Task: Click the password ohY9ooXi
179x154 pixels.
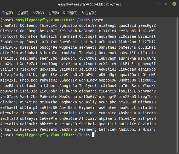Action: click(147, 86)
